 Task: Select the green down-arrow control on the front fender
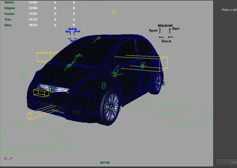pyautogui.click(x=104, y=86)
